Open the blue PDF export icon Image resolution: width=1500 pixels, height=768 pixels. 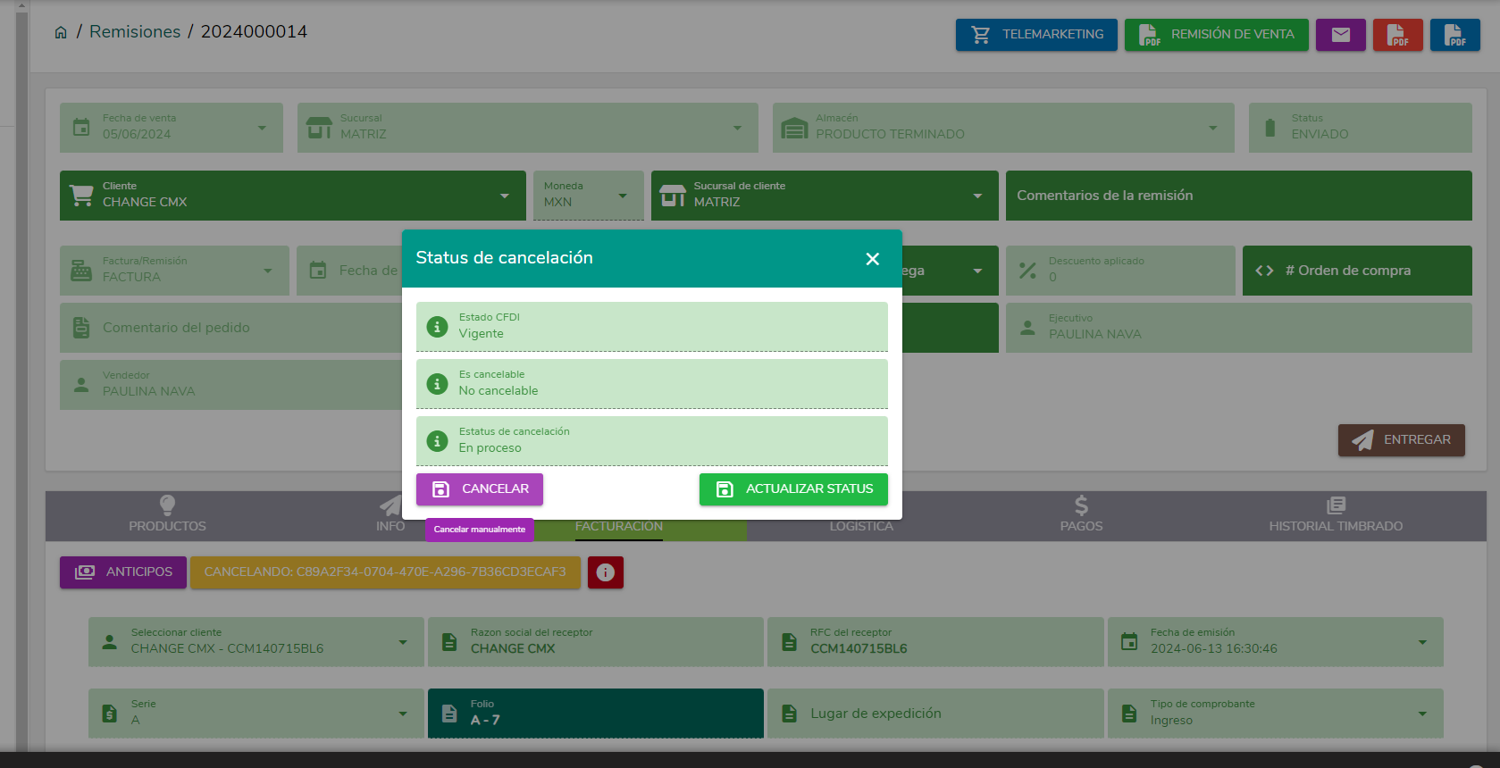coord(1454,35)
